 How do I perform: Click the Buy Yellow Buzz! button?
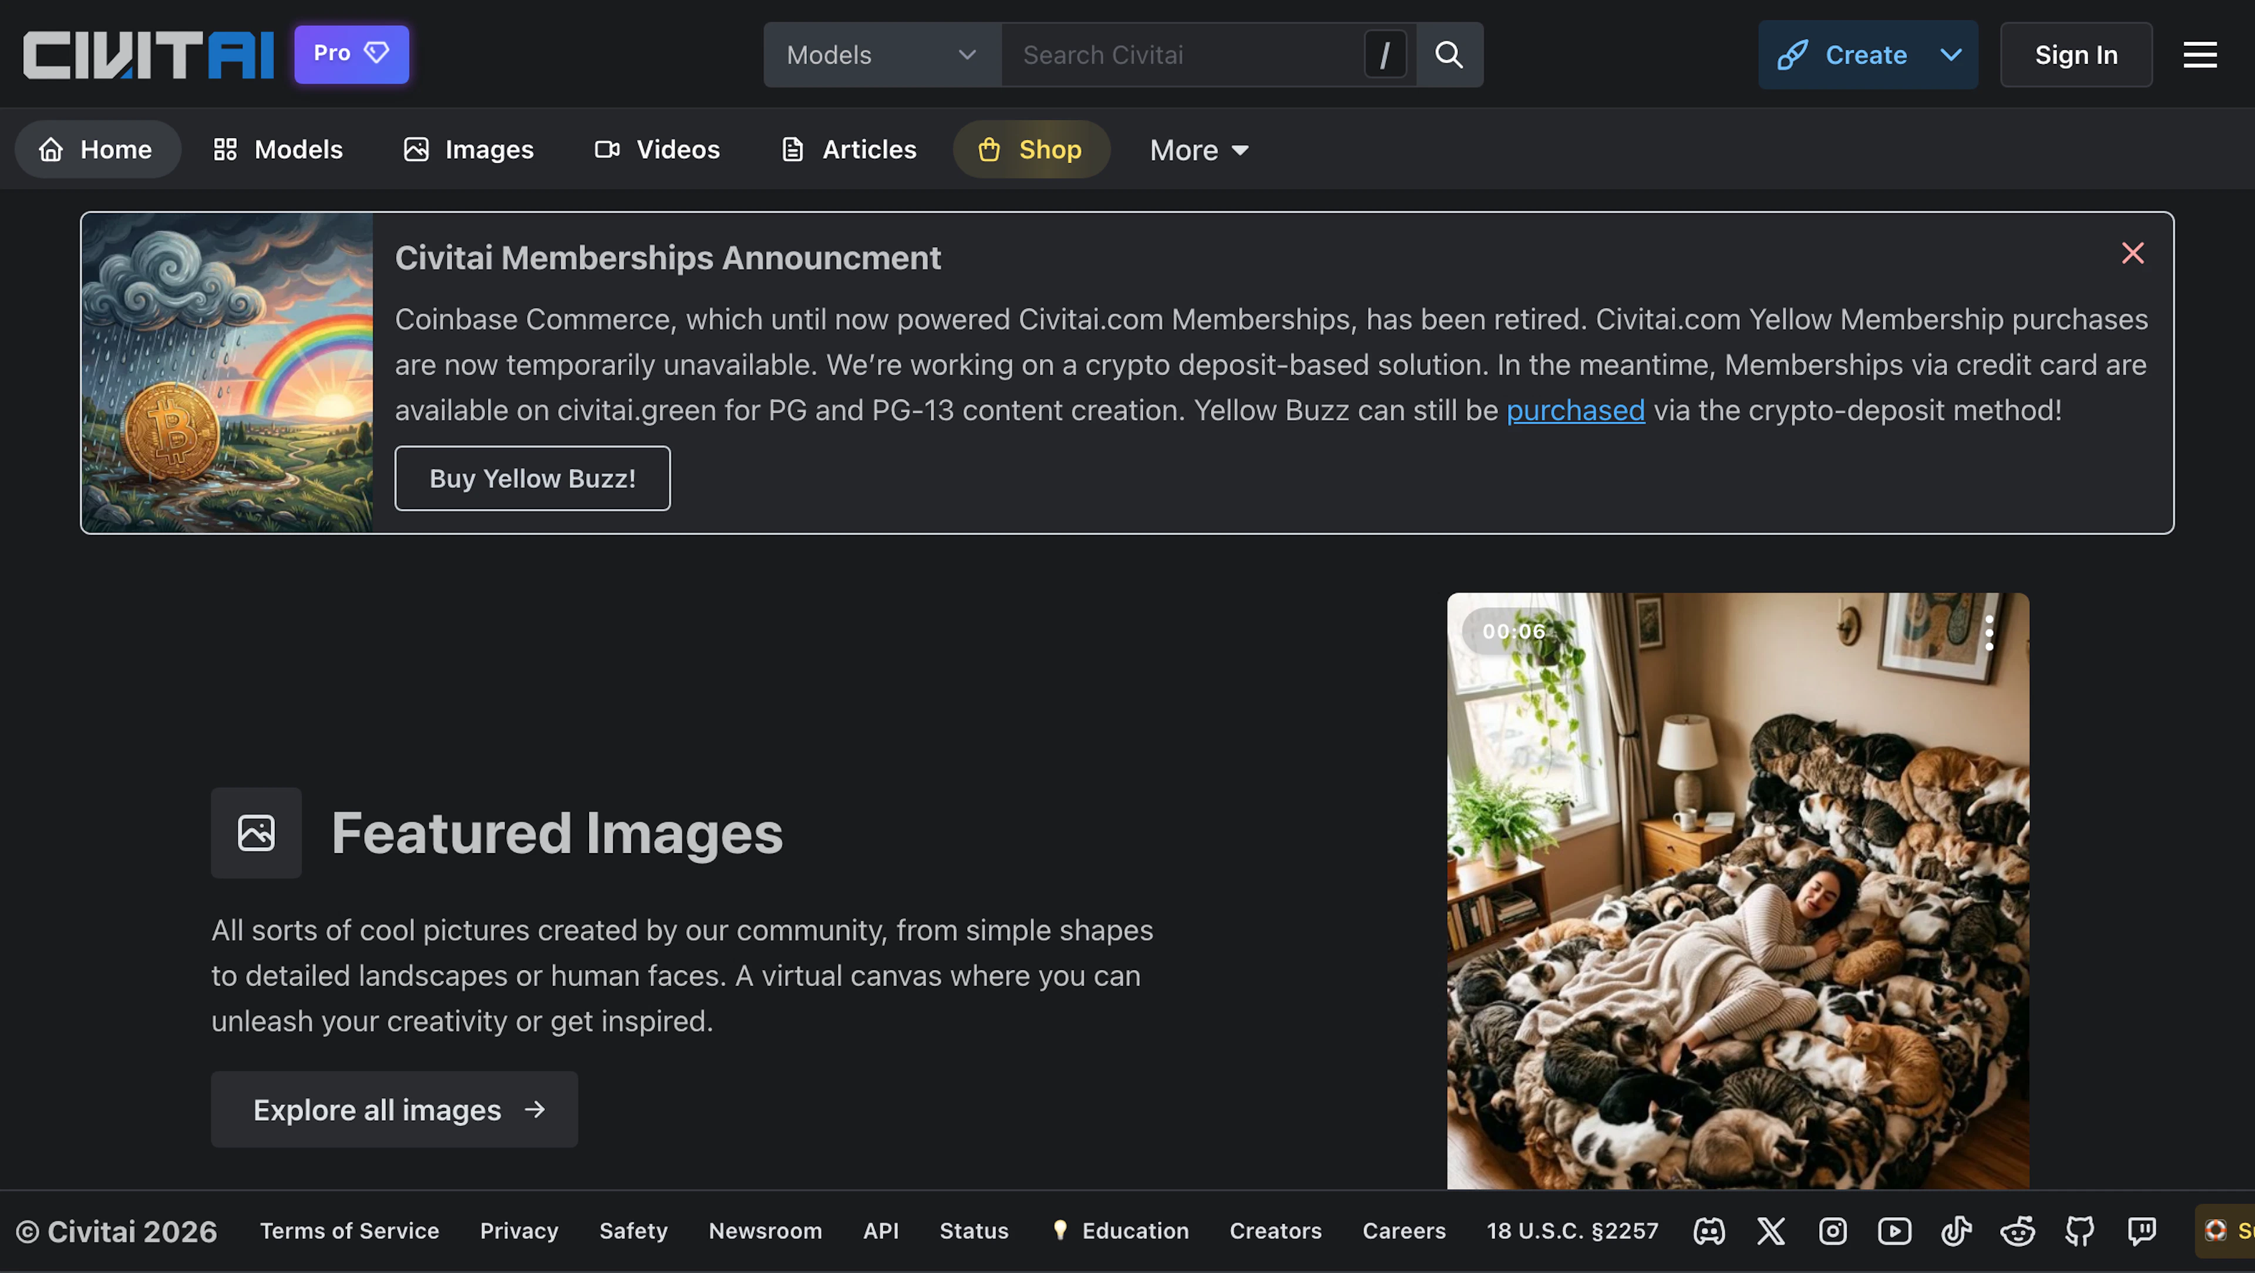point(532,478)
